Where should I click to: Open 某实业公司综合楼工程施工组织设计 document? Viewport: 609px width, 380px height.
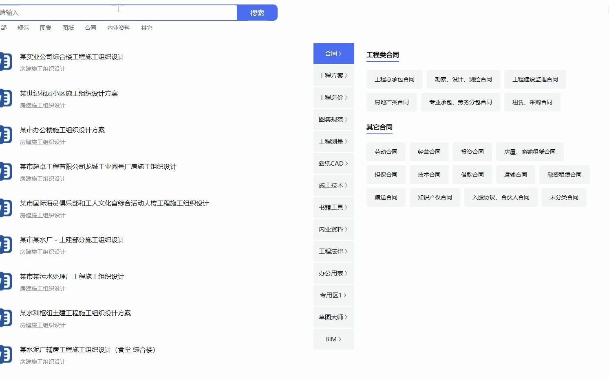pos(72,57)
